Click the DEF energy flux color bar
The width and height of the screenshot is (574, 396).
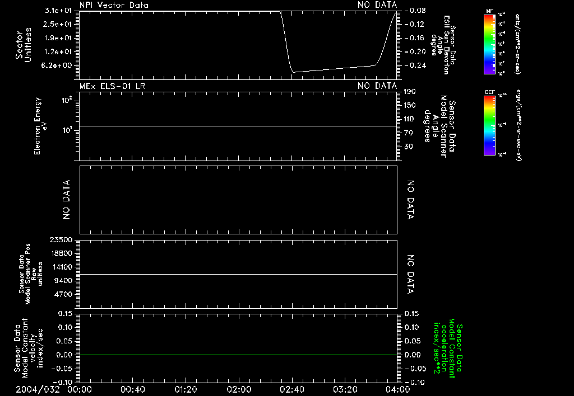pyautogui.click(x=489, y=125)
